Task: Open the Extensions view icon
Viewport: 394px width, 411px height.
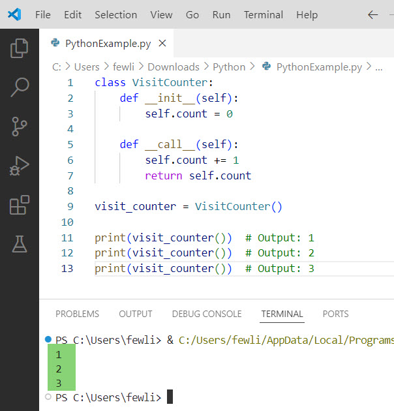Action: 19,205
